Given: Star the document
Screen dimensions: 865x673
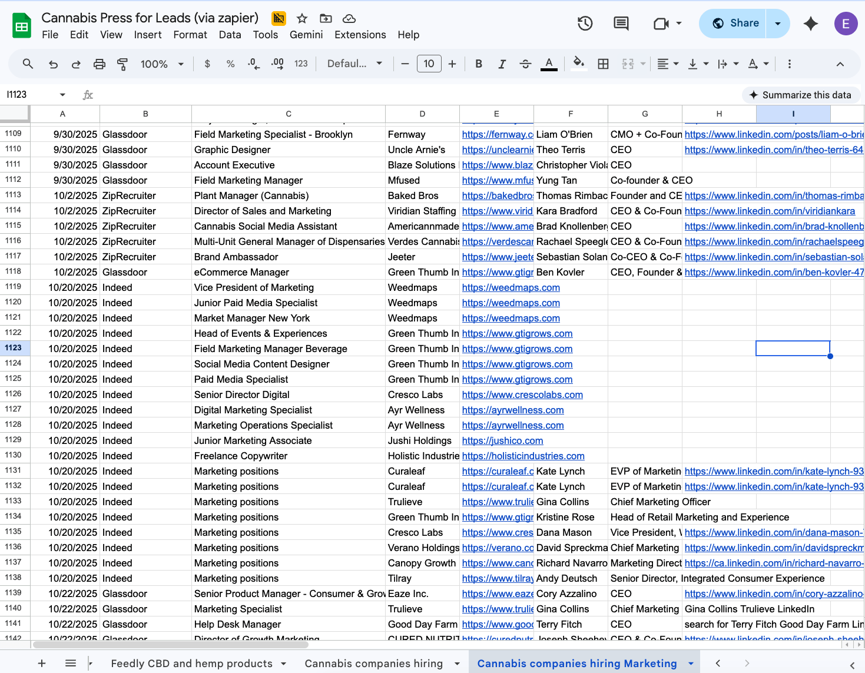Looking at the screenshot, I should (302, 18).
